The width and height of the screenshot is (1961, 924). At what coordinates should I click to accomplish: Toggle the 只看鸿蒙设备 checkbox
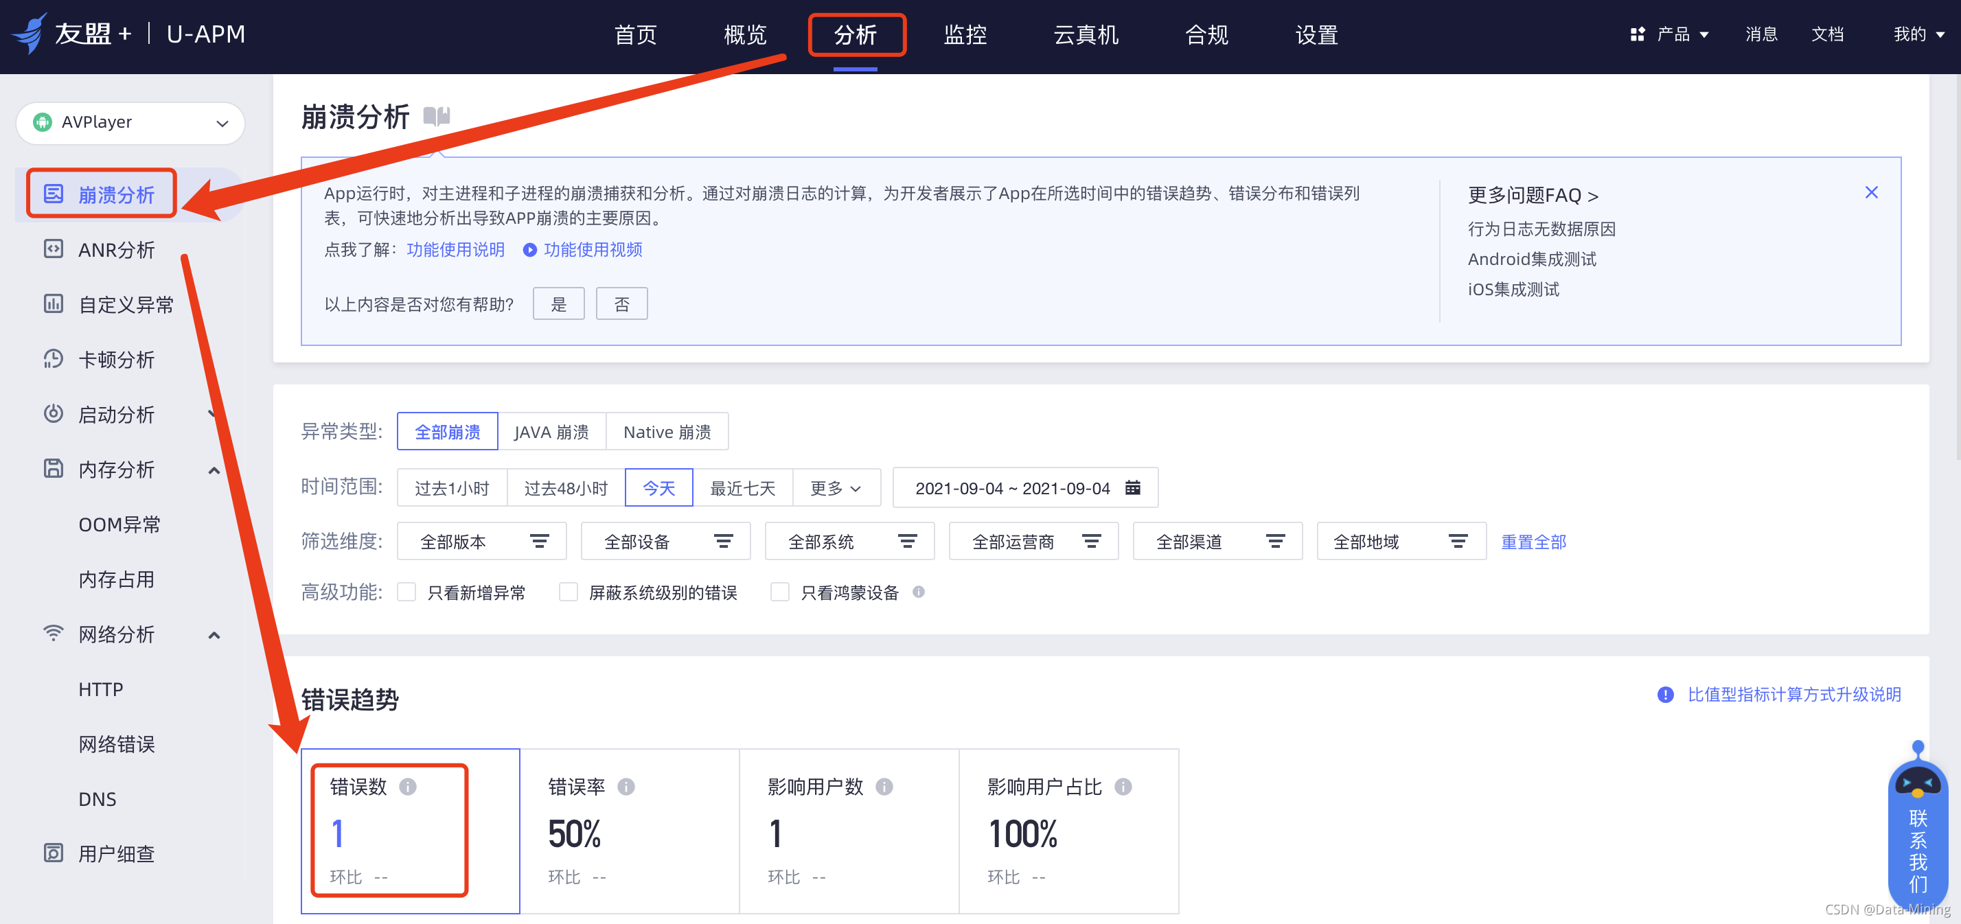point(779,592)
